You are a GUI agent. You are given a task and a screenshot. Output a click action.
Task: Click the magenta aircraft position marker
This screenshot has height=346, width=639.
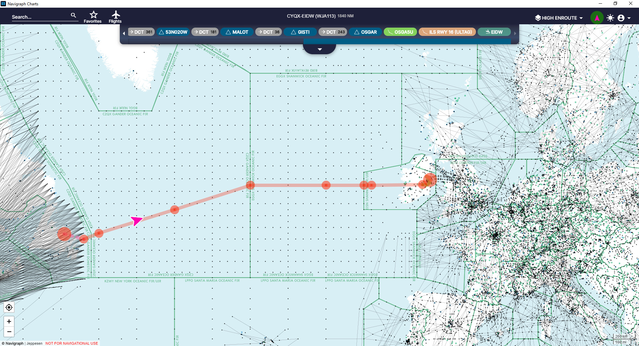point(136,220)
